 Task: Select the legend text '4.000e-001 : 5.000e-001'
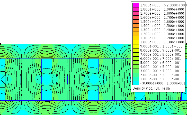(x=161, y=67)
